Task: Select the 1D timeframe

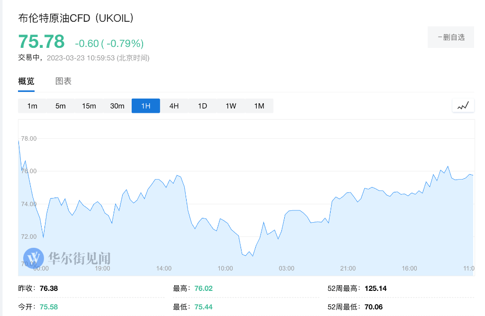Action: coord(202,106)
